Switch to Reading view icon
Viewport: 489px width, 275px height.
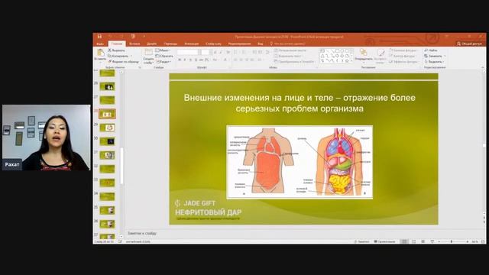tap(423, 241)
